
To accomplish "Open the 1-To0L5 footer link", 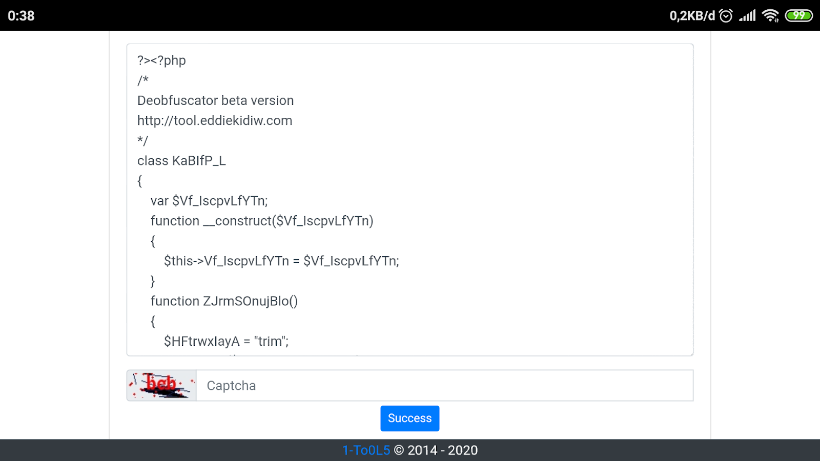I will [x=365, y=450].
